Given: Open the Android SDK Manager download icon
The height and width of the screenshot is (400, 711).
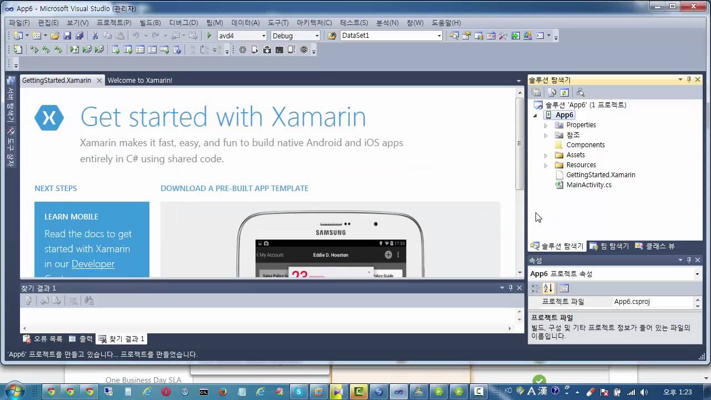Looking at the screenshot, I should (267, 50).
